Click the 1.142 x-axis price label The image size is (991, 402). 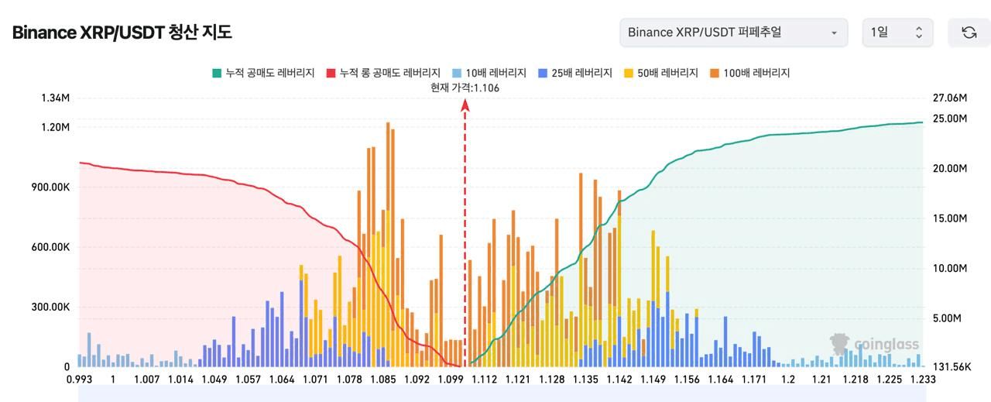pyautogui.click(x=619, y=380)
